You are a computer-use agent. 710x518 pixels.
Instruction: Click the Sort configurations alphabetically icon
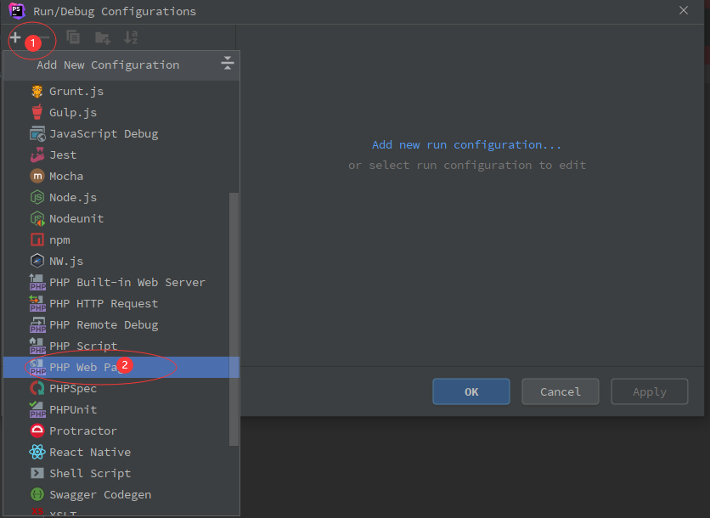point(131,37)
